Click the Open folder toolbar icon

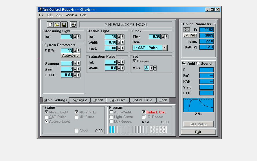tap(57, 25)
